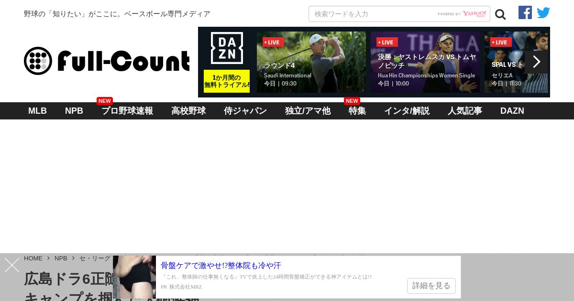Advance the DAZN carousel with right arrow
The image size is (574, 301).
pos(536,62)
